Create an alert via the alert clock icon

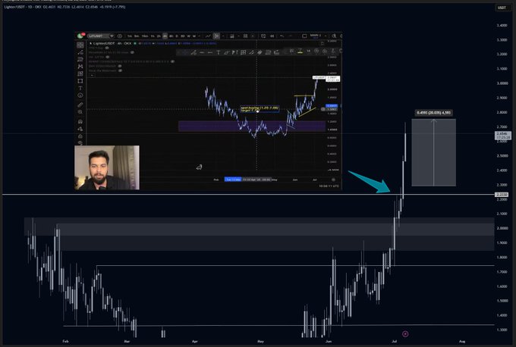(x=263, y=36)
